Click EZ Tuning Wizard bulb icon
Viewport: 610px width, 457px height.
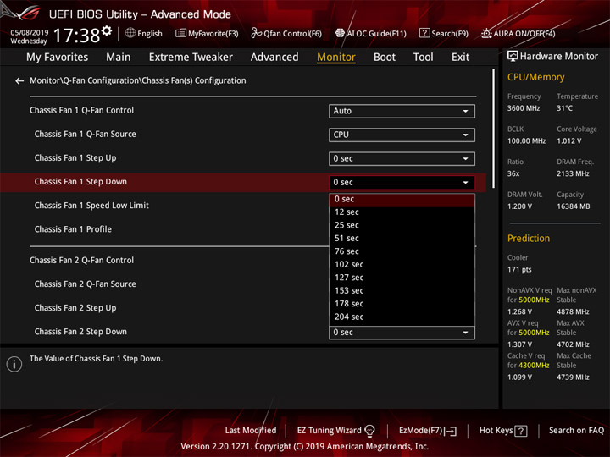[x=369, y=431]
